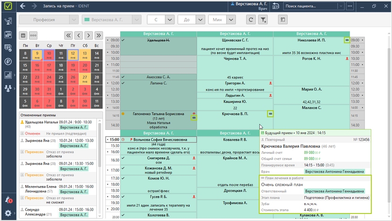Click the refresh schedule button
Viewport: 392px width, 221px height.
251,20
